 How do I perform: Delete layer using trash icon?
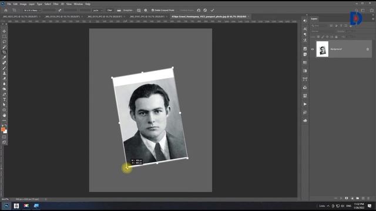(368, 198)
